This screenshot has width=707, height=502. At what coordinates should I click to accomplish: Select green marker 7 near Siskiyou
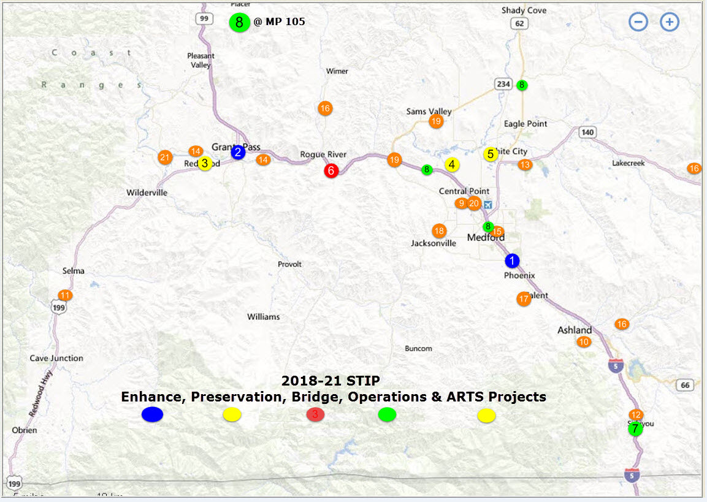(635, 429)
